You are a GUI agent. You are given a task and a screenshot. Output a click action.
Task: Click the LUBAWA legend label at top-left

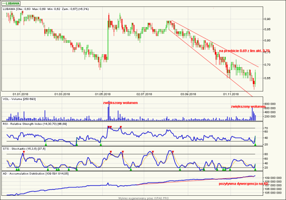click(13, 4)
